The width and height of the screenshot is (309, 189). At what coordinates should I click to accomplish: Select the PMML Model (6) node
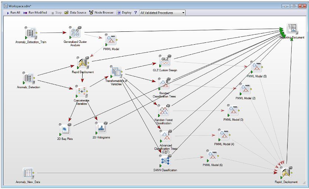coord(213,156)
